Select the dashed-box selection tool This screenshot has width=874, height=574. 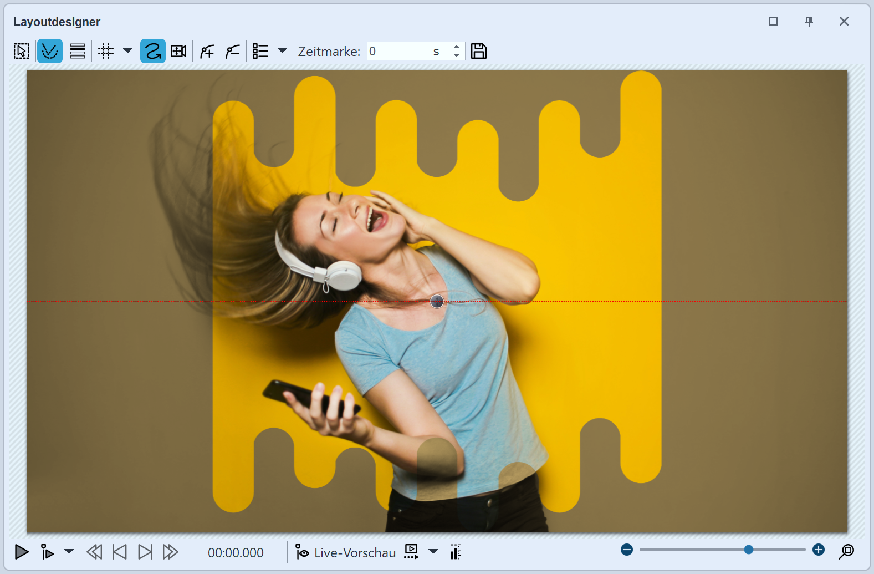(x=22, y=52)
